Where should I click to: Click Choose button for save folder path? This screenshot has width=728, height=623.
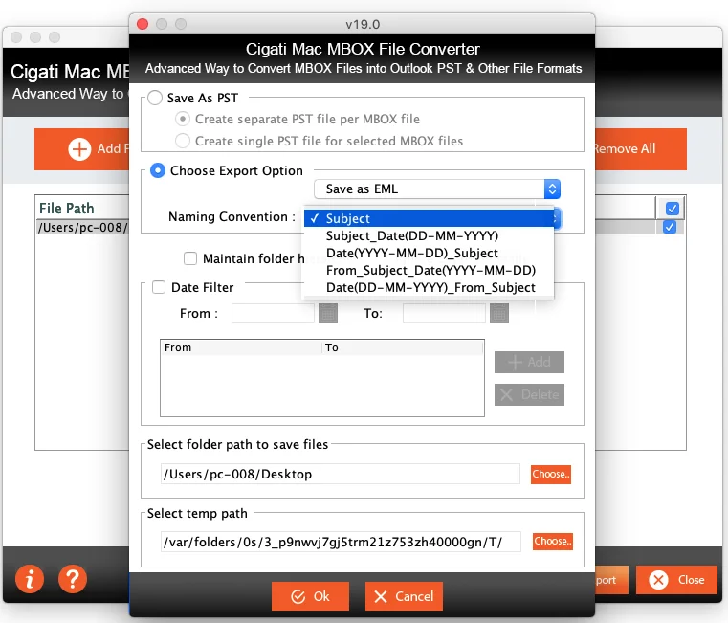pos(551,475)
